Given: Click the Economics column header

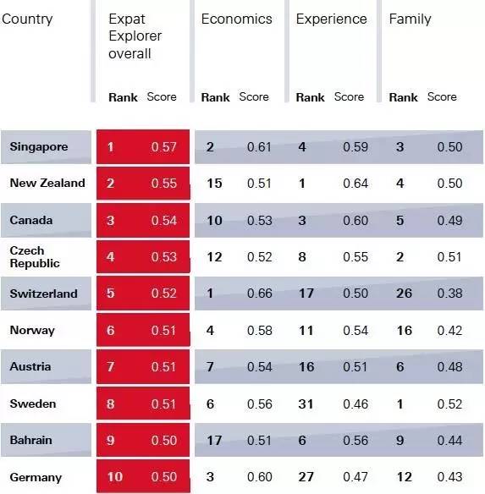Looking at the screenshot, I should (x=236, y=19).
